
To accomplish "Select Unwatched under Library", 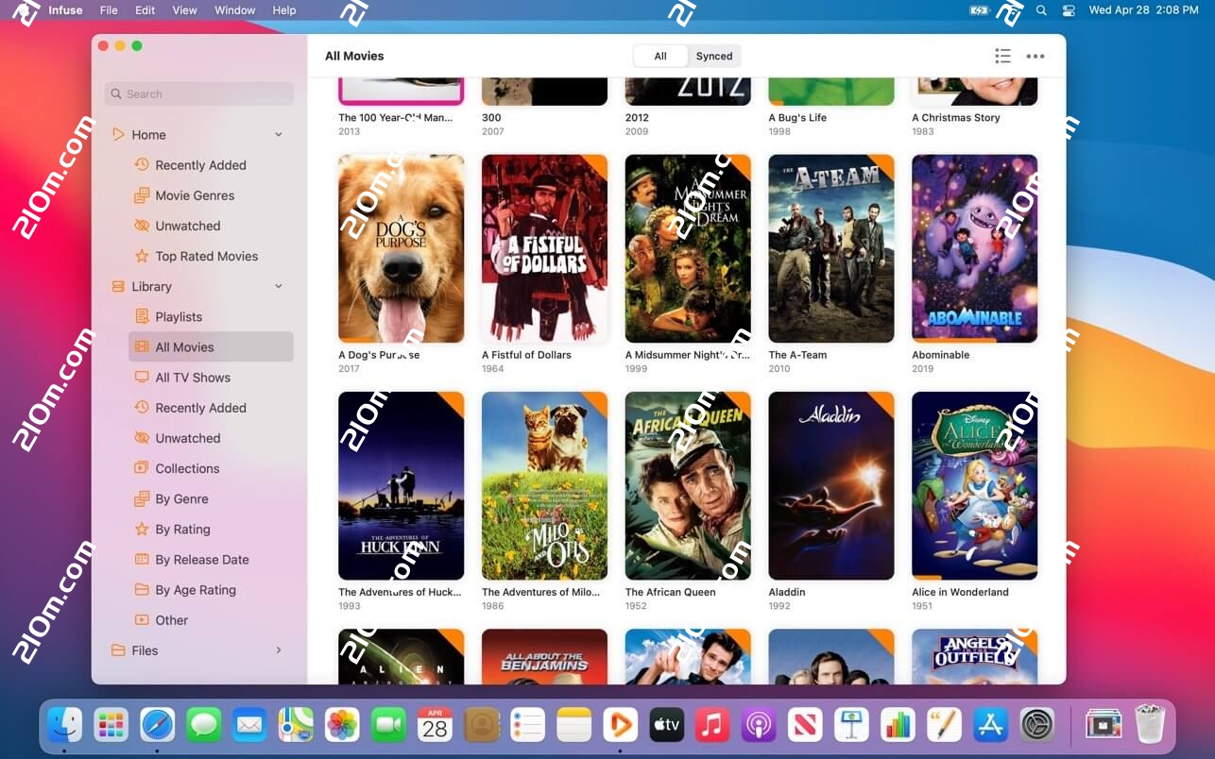I will tap(186, 438).
